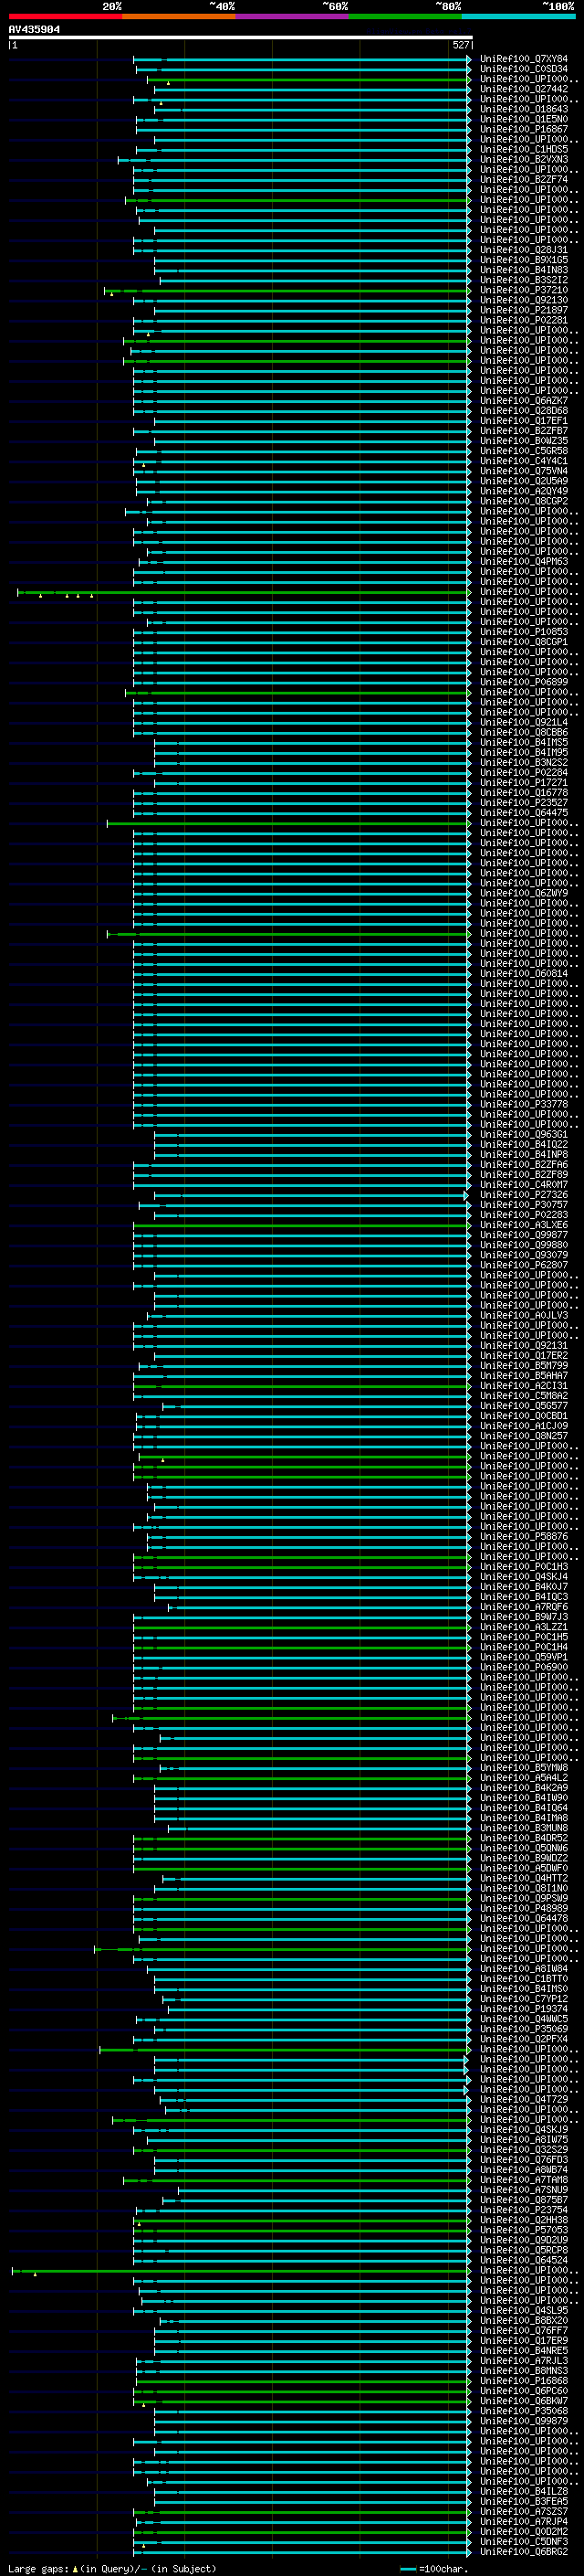Click hit UniRef100_P10853

pyautogui.click(x=524, y=632)
